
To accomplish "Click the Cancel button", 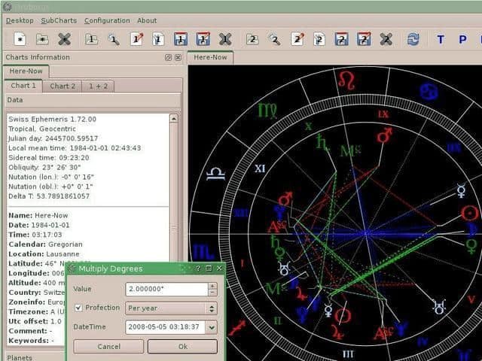I will point(108,347).
